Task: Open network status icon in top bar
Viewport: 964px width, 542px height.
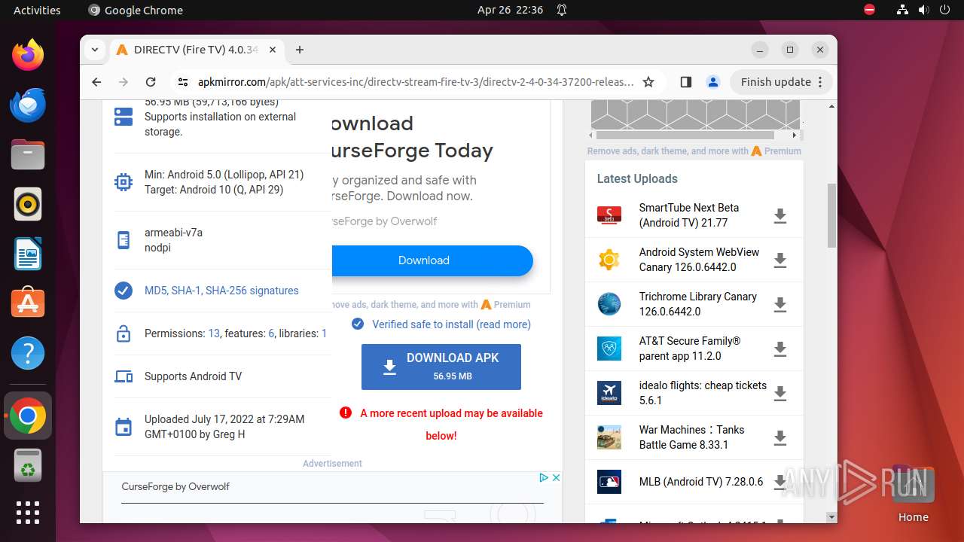Action: (903, 10)
